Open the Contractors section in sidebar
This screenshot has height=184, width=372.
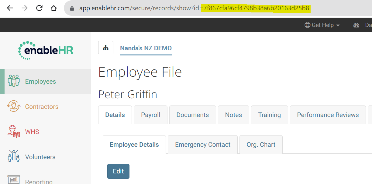pyautogui.click(x=46, y=106)
